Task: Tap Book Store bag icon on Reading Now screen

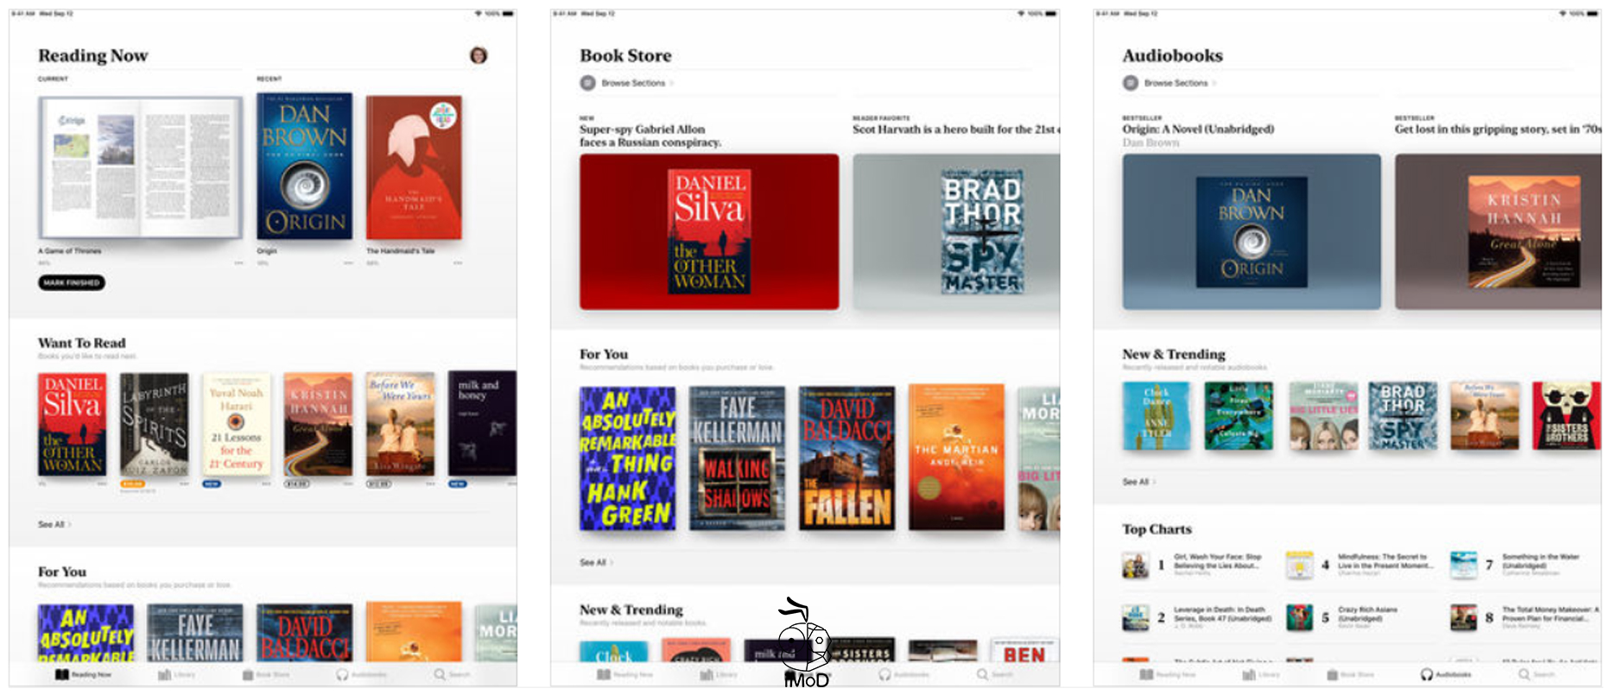Action: point(248,674)
